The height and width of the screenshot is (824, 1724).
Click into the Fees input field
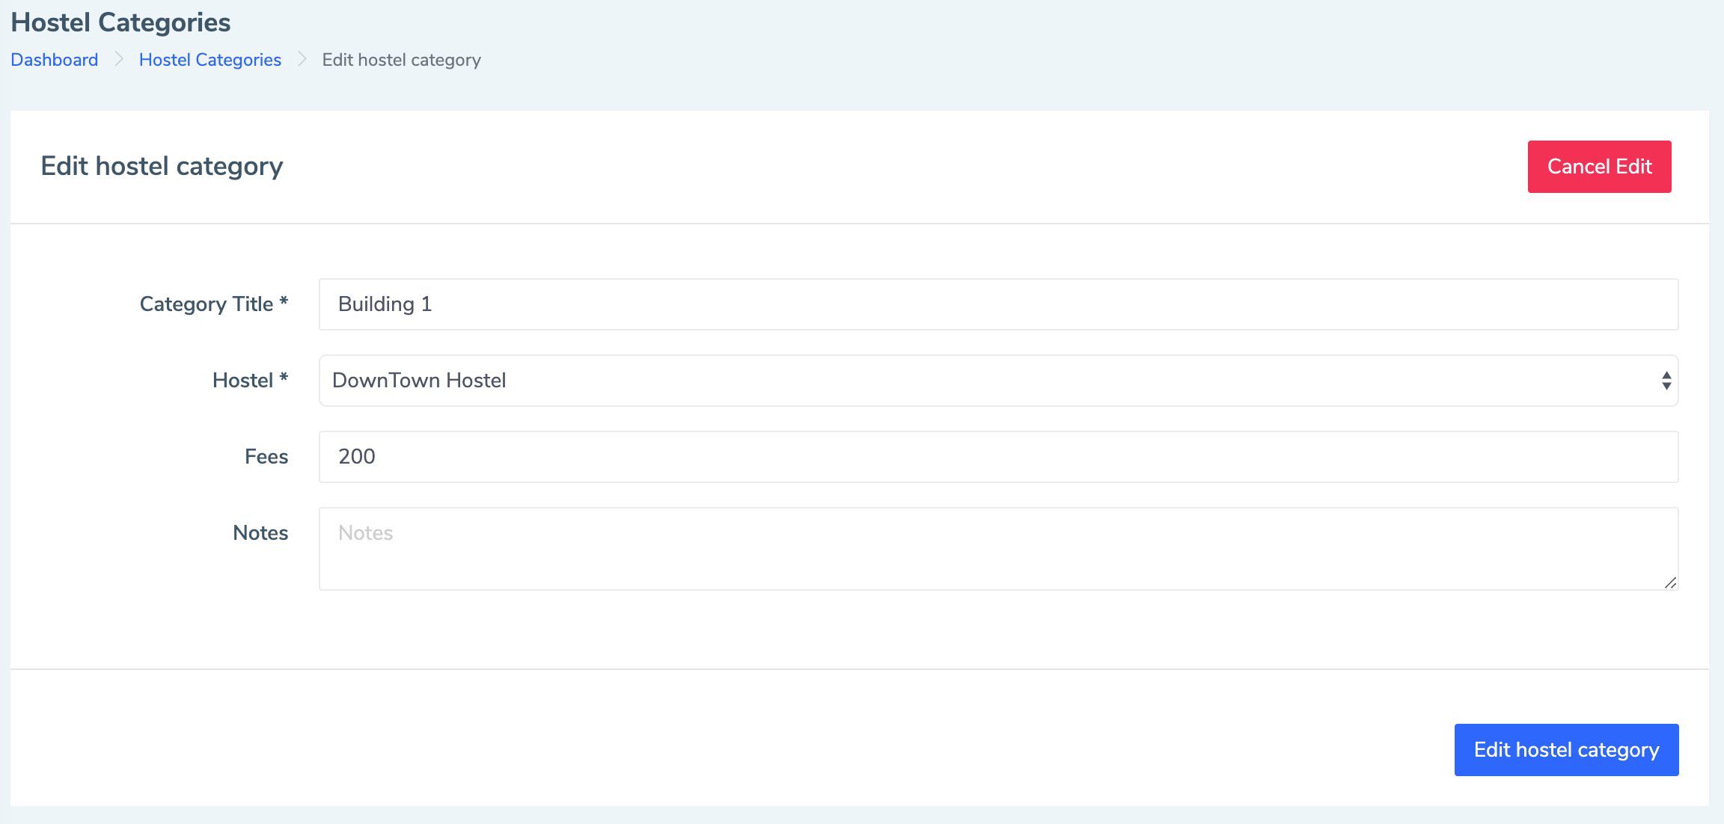click(x=998, y=457)
